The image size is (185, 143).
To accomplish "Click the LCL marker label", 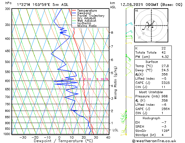I will 115,130.
